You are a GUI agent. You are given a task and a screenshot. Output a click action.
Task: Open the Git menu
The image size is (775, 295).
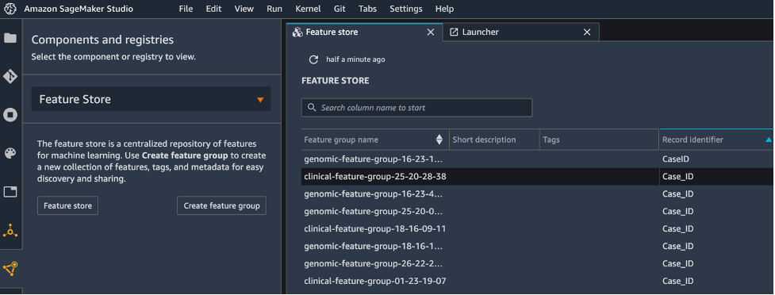click(x=340, y=9)
